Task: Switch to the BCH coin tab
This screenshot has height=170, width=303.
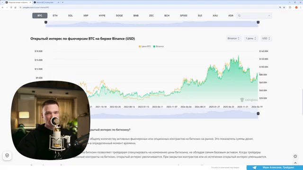Action: coord(167,16)
